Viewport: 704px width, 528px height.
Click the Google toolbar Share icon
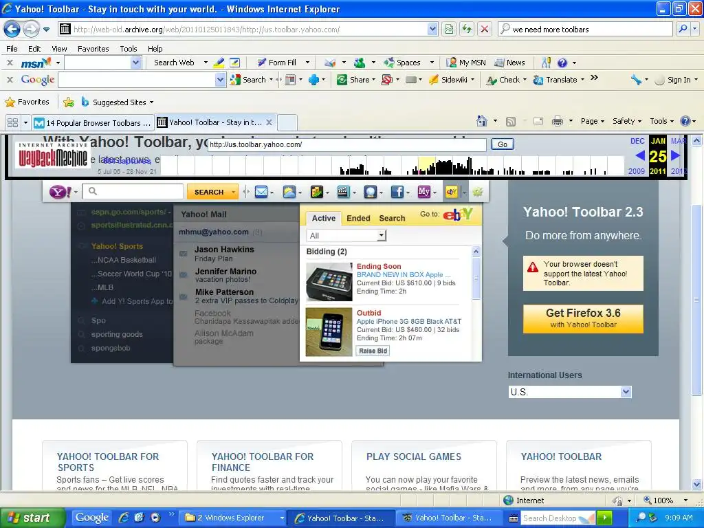[x=342, y=80]
